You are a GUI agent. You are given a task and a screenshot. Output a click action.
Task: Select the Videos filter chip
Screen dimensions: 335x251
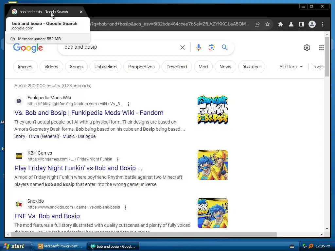click(51, 67)
